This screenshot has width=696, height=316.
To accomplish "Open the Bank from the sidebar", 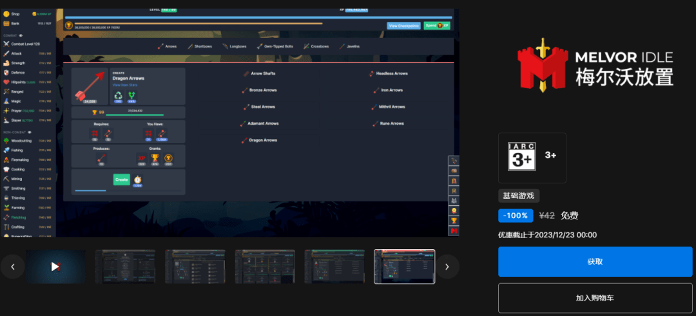I will (6, 23).
